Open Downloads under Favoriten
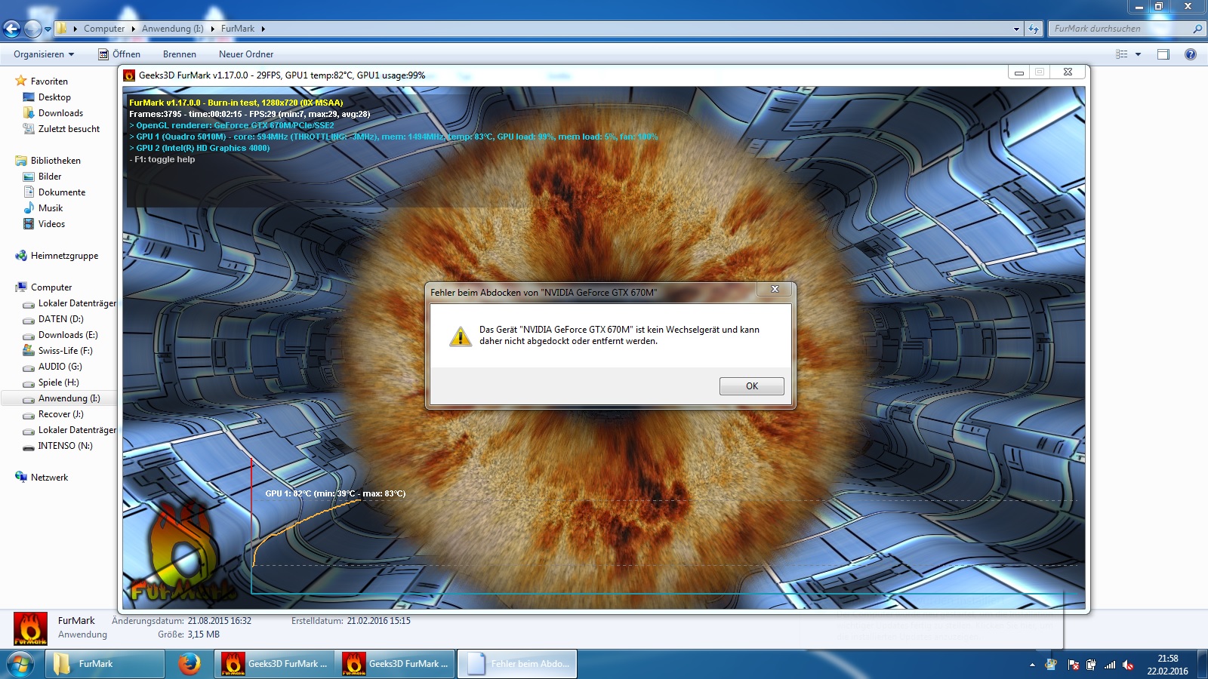Viewport: 1208px width, 679px height. pos(60,113)
